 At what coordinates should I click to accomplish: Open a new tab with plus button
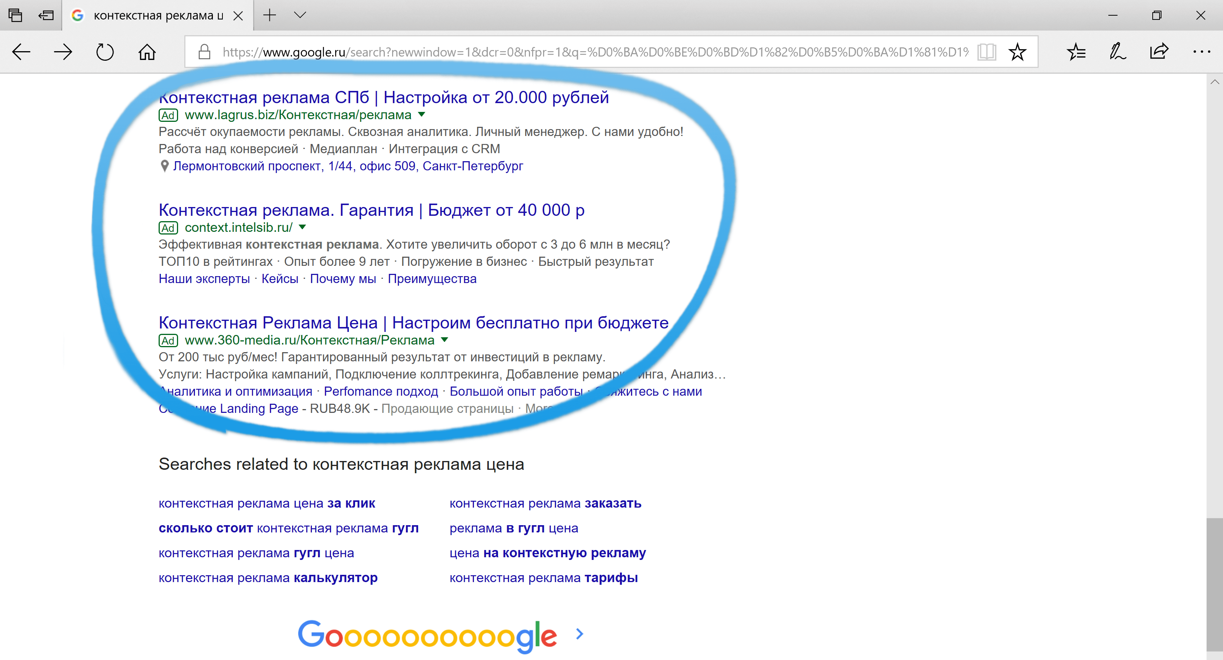pyautogui.click(x=270, y=15)
